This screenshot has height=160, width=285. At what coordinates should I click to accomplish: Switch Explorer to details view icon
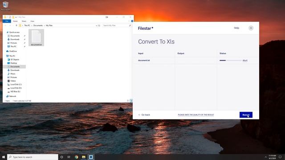(128, 101)
